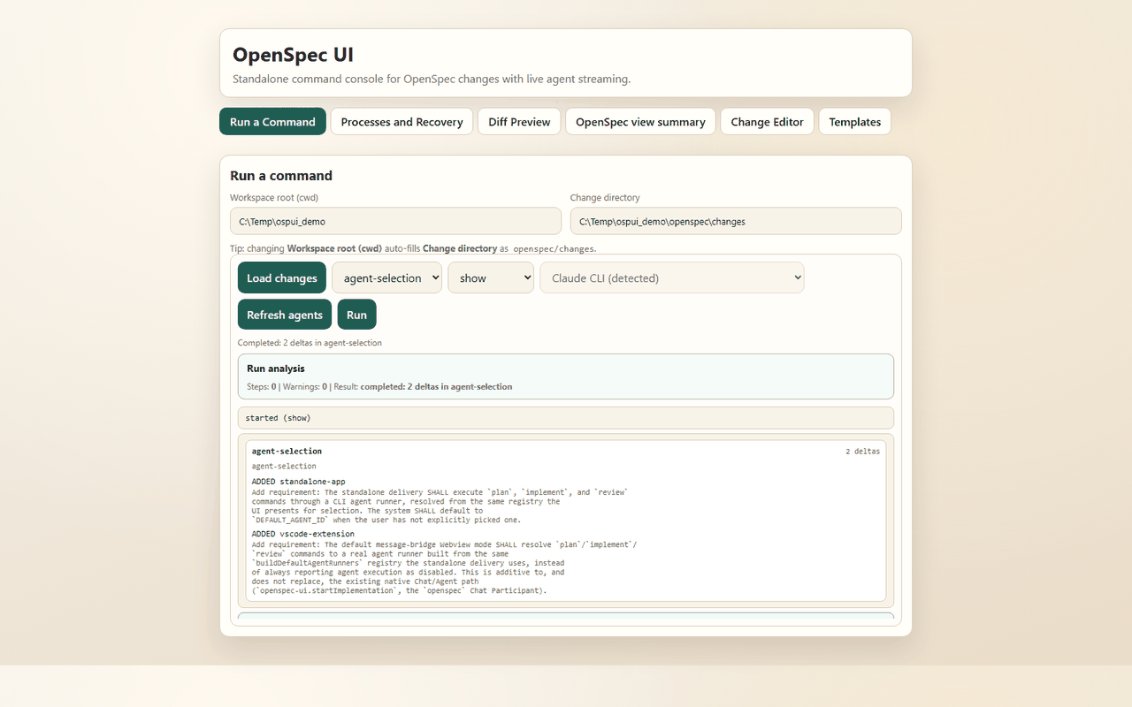The height and width of the screenshot is (707, 1132).
Task: Open the show command dropdown
Action: [491, 277]
